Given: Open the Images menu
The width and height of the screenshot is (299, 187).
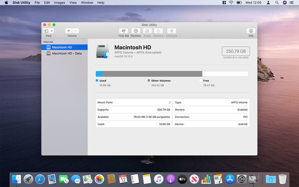Looking at the screenshot, I should pyautogui.click(x=59, y=2).
